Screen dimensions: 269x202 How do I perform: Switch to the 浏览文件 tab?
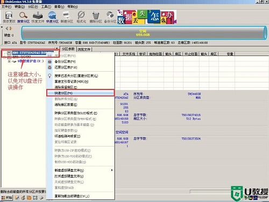[x=84, y=49]
